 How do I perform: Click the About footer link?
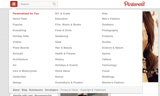pos(16,90)
